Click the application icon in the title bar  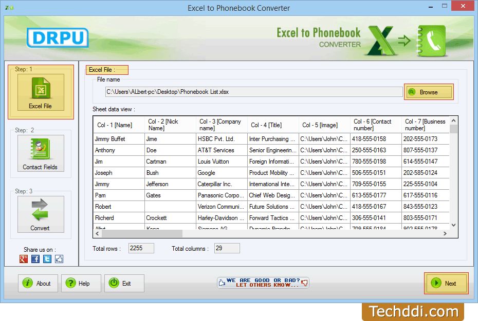coord(9,8)
